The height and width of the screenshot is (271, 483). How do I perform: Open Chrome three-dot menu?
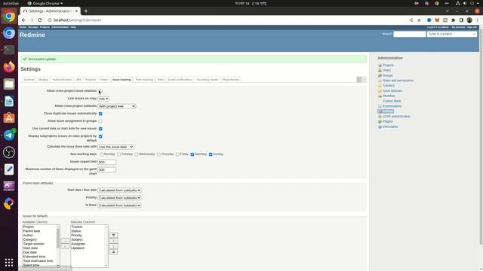point(478,20)
